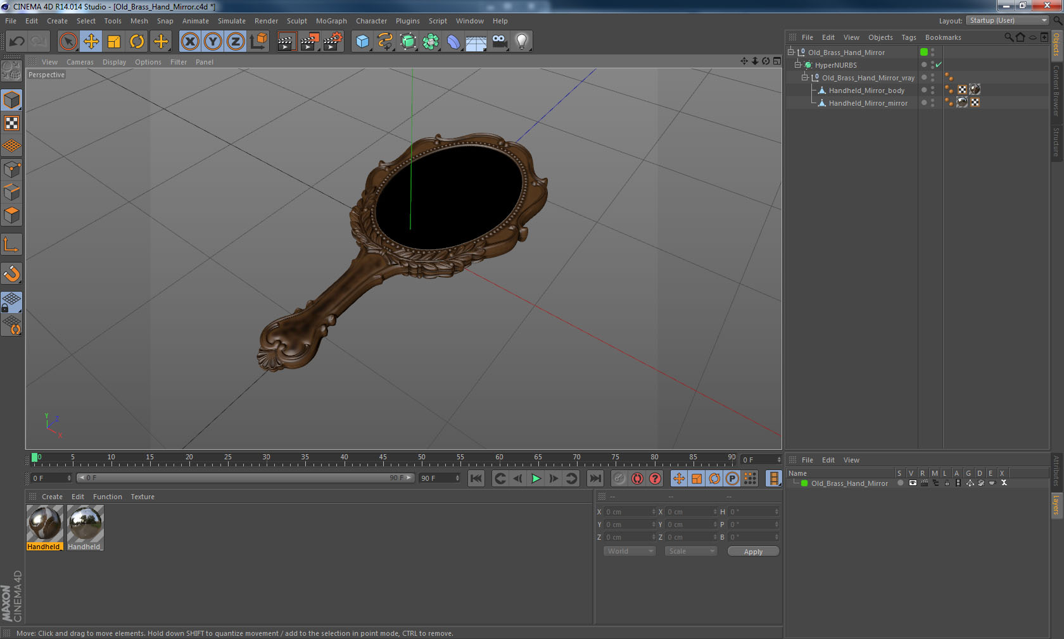1064x639 pixels.
Task: Toggle X axis lock
Action: (x=190, y=42)
